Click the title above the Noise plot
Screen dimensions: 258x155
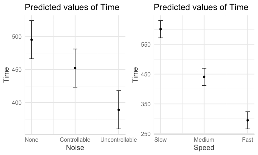point(72,7)
